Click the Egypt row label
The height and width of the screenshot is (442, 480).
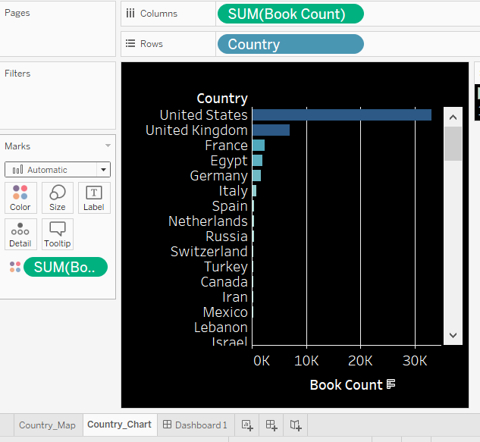pos(229,161)
